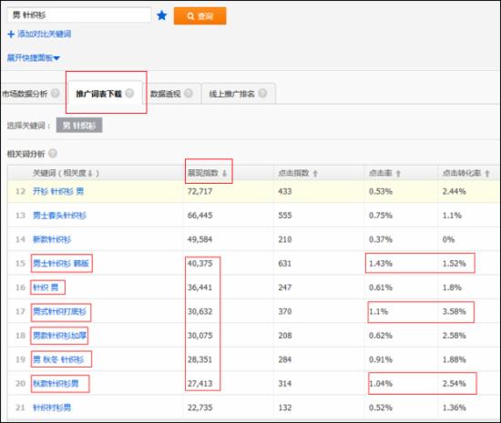
Task: Click the blue star favorite icon
Action: pyautogui.click(x=162, y=15)
